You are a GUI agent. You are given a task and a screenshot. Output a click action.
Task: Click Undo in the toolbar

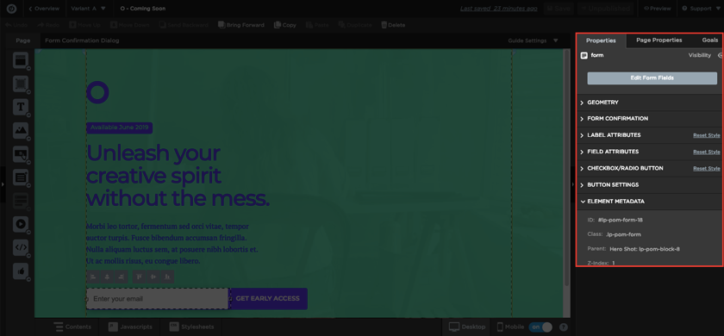click(x=16, y=25)
